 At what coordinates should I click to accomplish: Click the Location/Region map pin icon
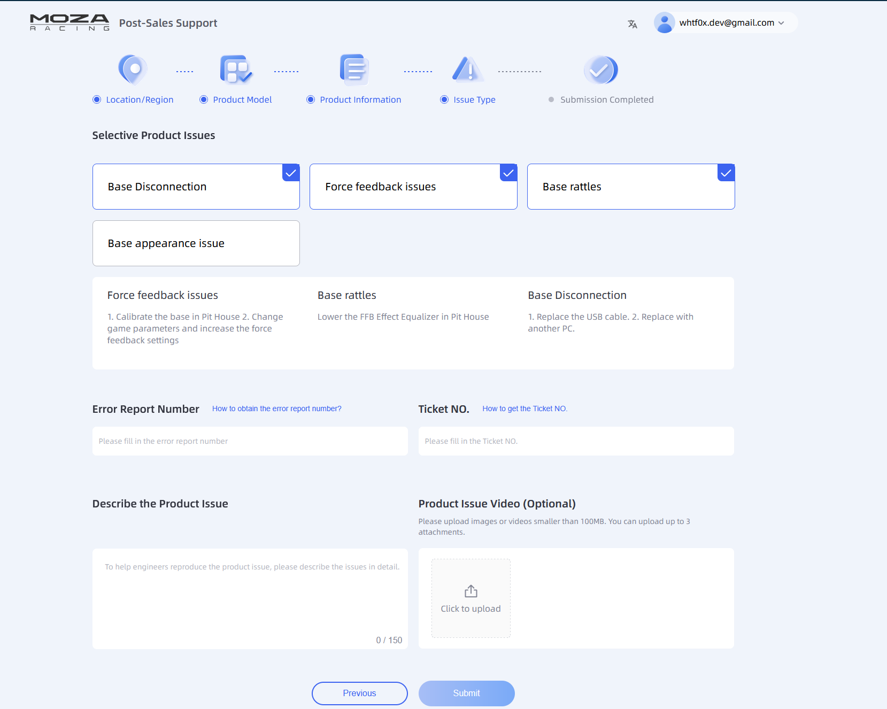[133, 70]
